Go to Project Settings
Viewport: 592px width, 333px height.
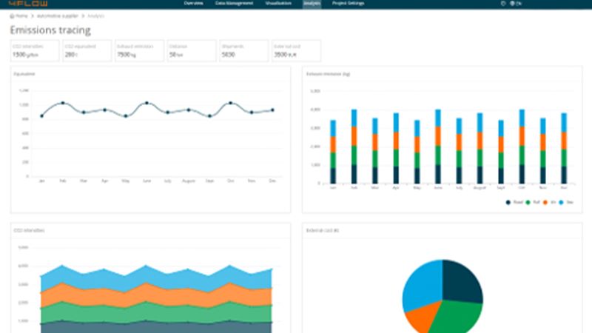coord(349,4)
